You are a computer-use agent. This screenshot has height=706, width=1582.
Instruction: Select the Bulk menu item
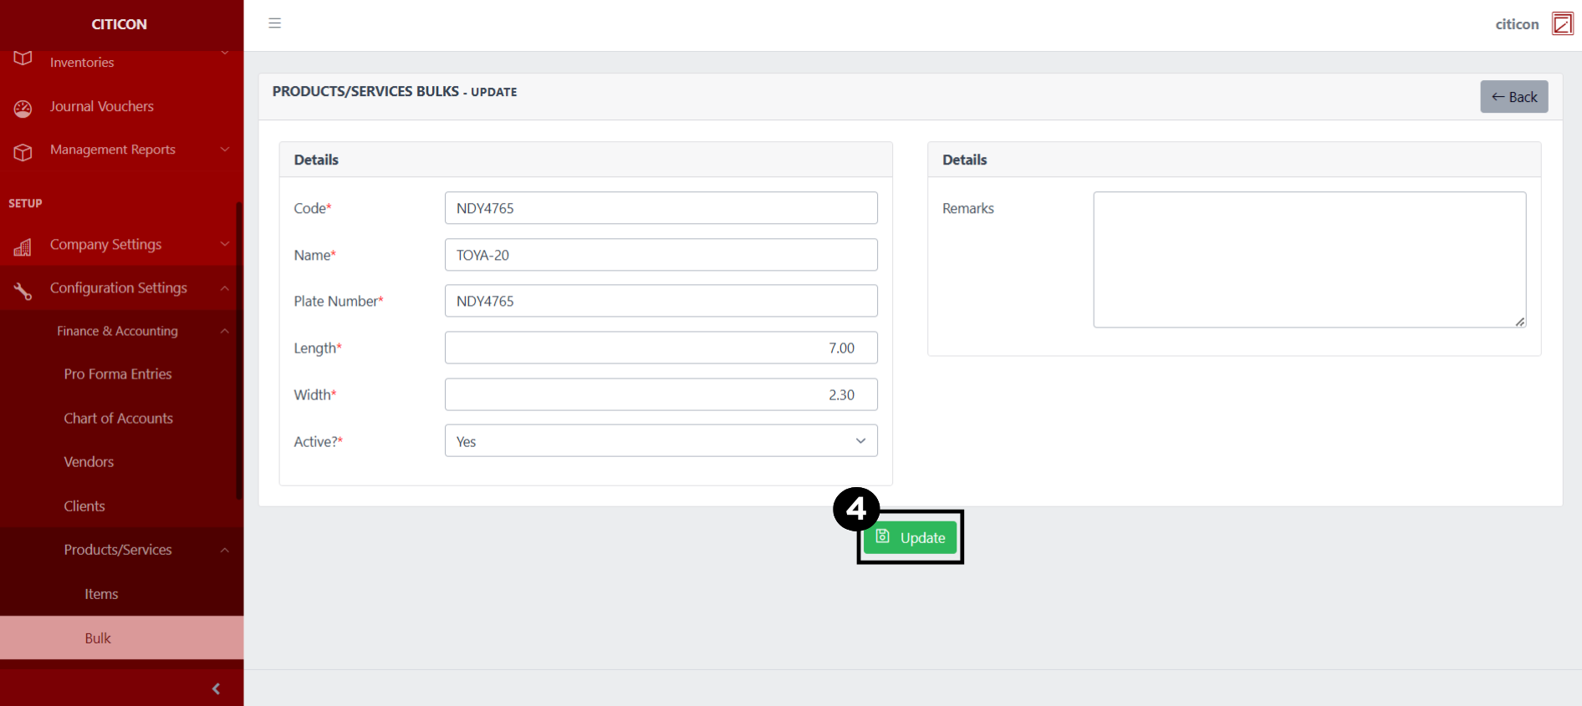pyautogui.click(x=121, y=638)
